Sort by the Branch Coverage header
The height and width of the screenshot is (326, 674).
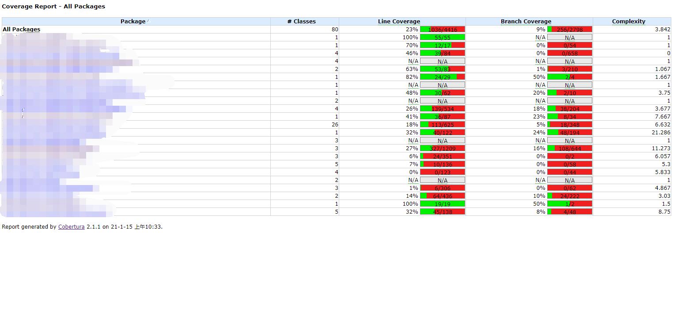point(526,21)
